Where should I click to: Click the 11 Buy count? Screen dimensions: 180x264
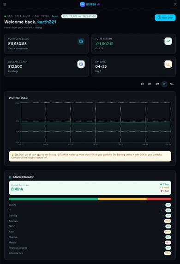pos(164,184)
